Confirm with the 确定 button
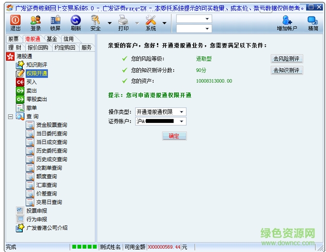This screenshot has width=326, height=252. [x=174, y=136]
